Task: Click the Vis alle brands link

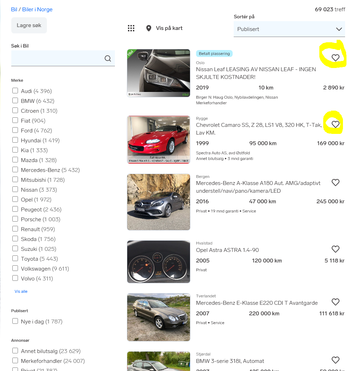Action: click(x=21, y=291)
